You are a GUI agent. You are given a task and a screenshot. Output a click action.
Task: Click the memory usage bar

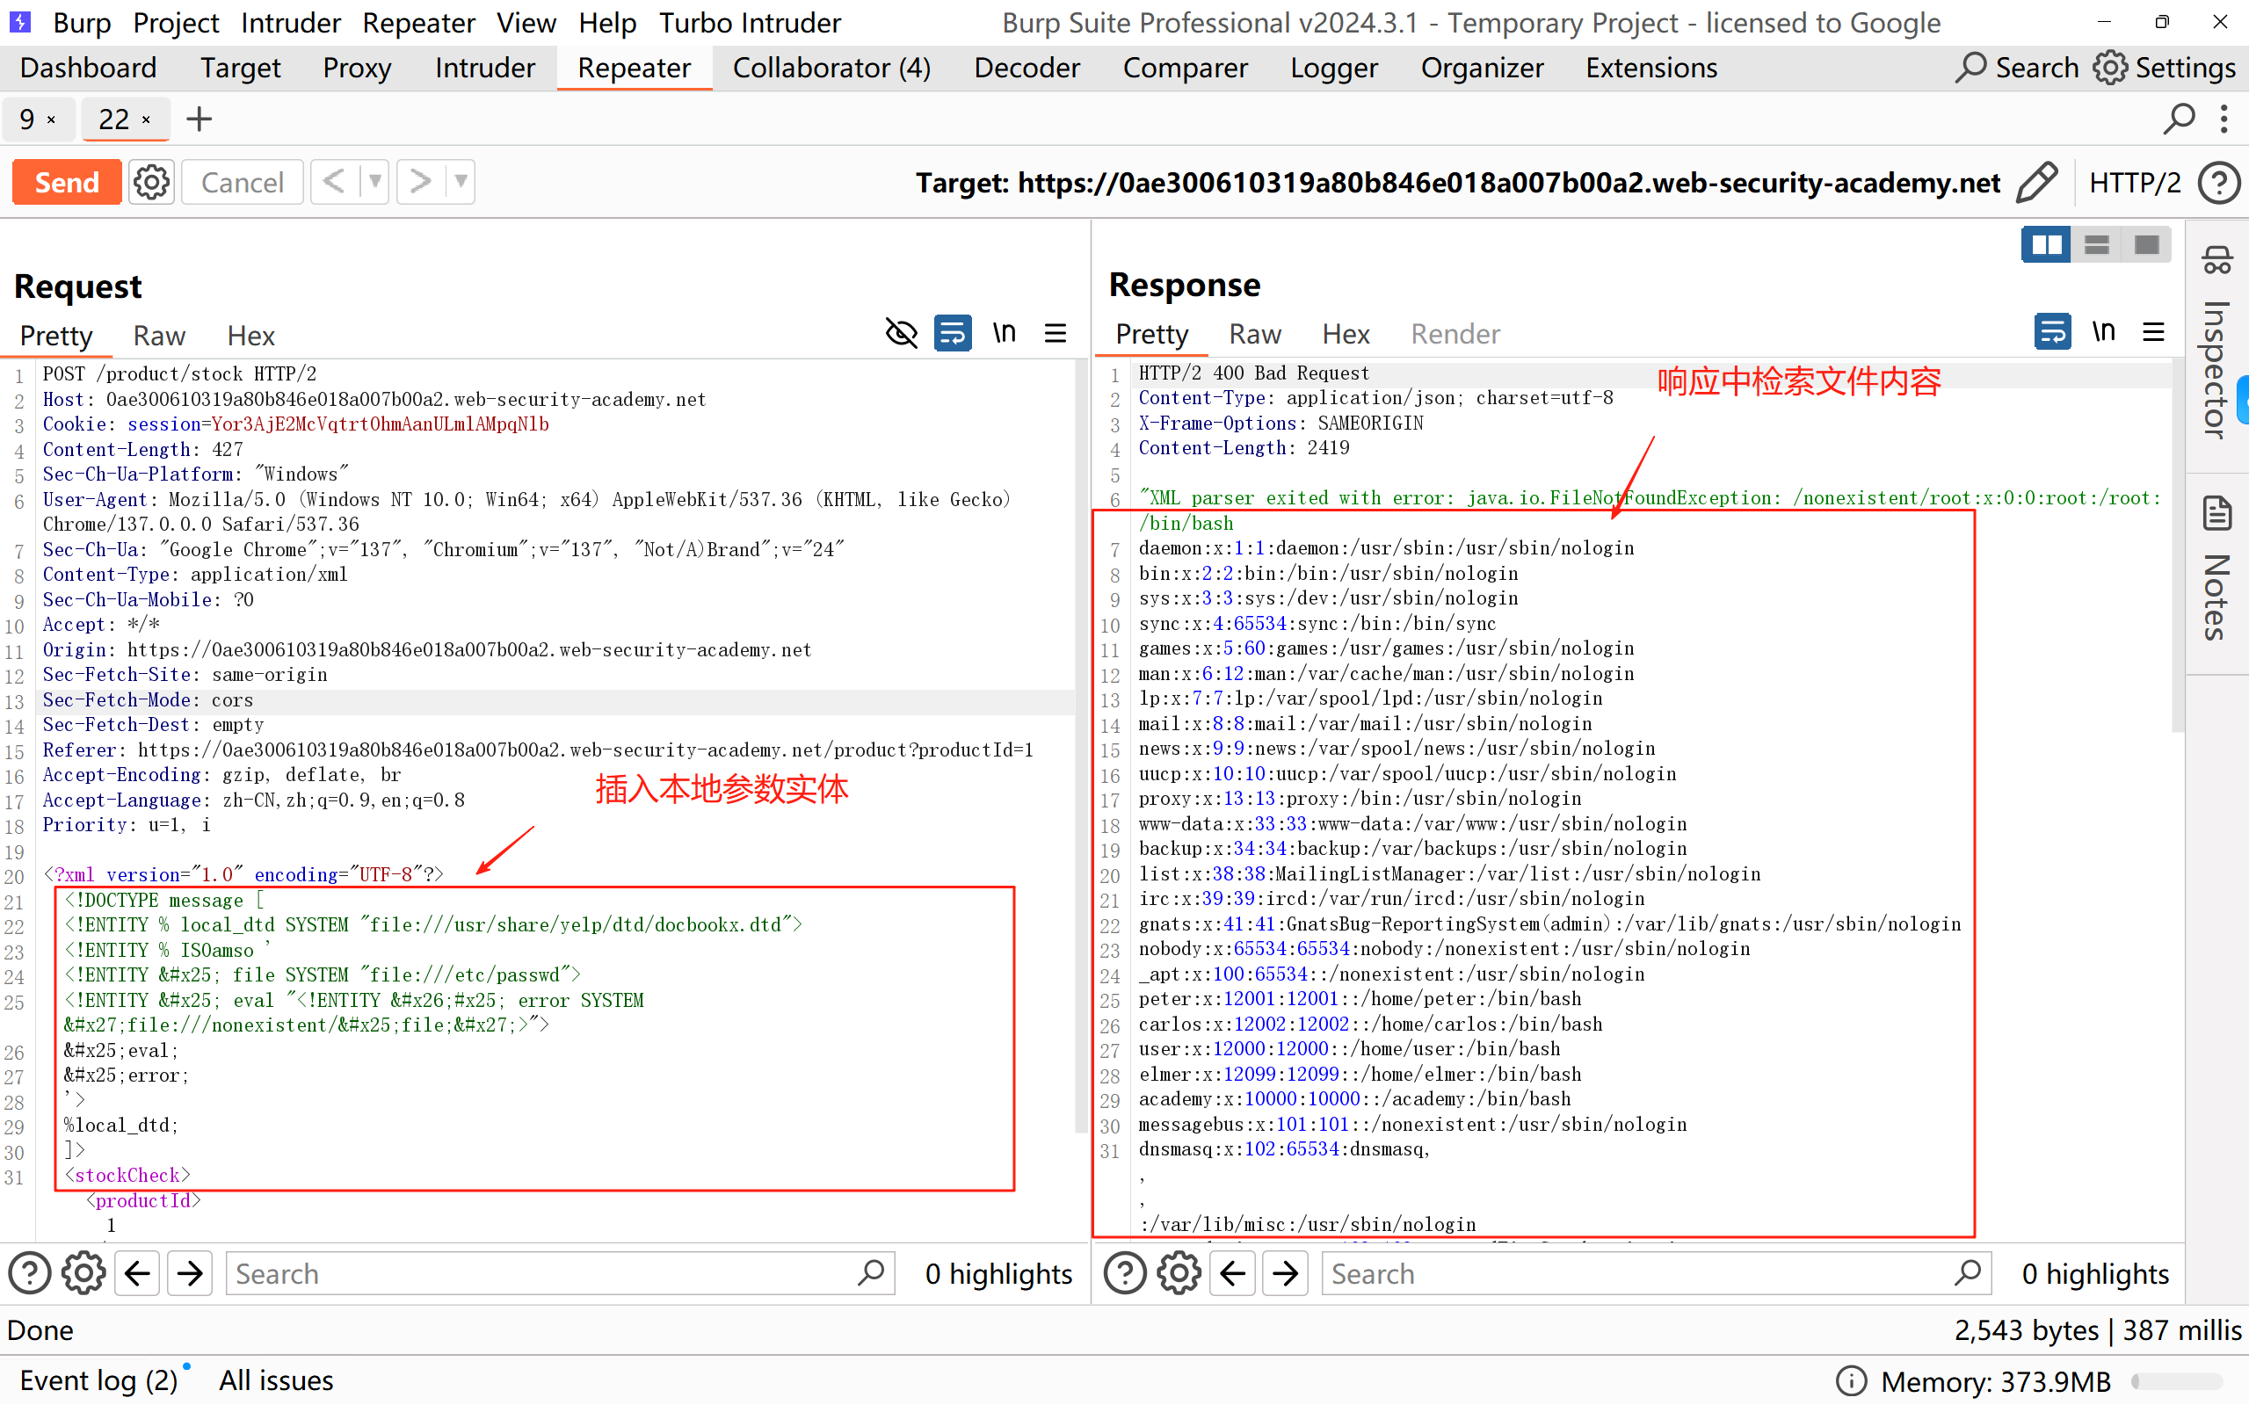[2177, 1381]
